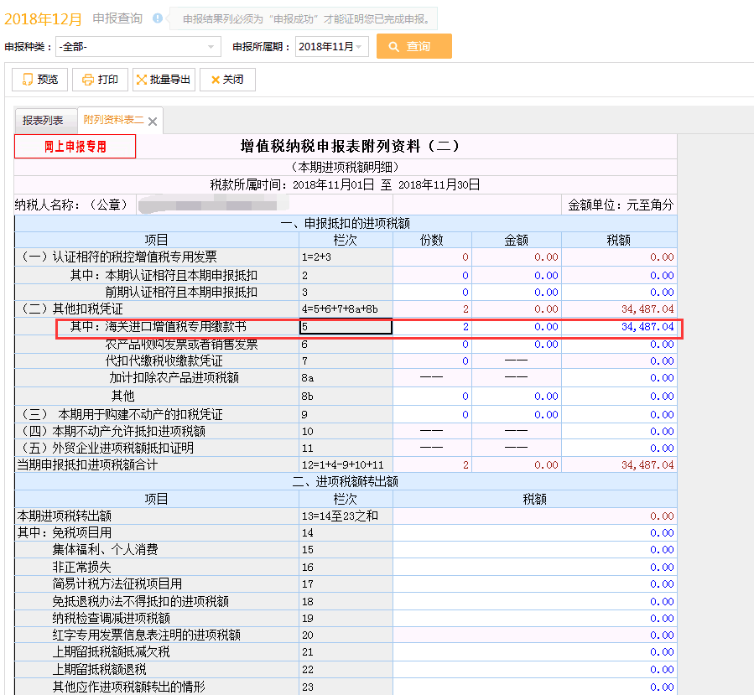Image resolution: width=754 pixels, height=695 pixels.
Task: Click 海关进口增值税专用缴款书 row label
Action: click(x=175, y=327)
